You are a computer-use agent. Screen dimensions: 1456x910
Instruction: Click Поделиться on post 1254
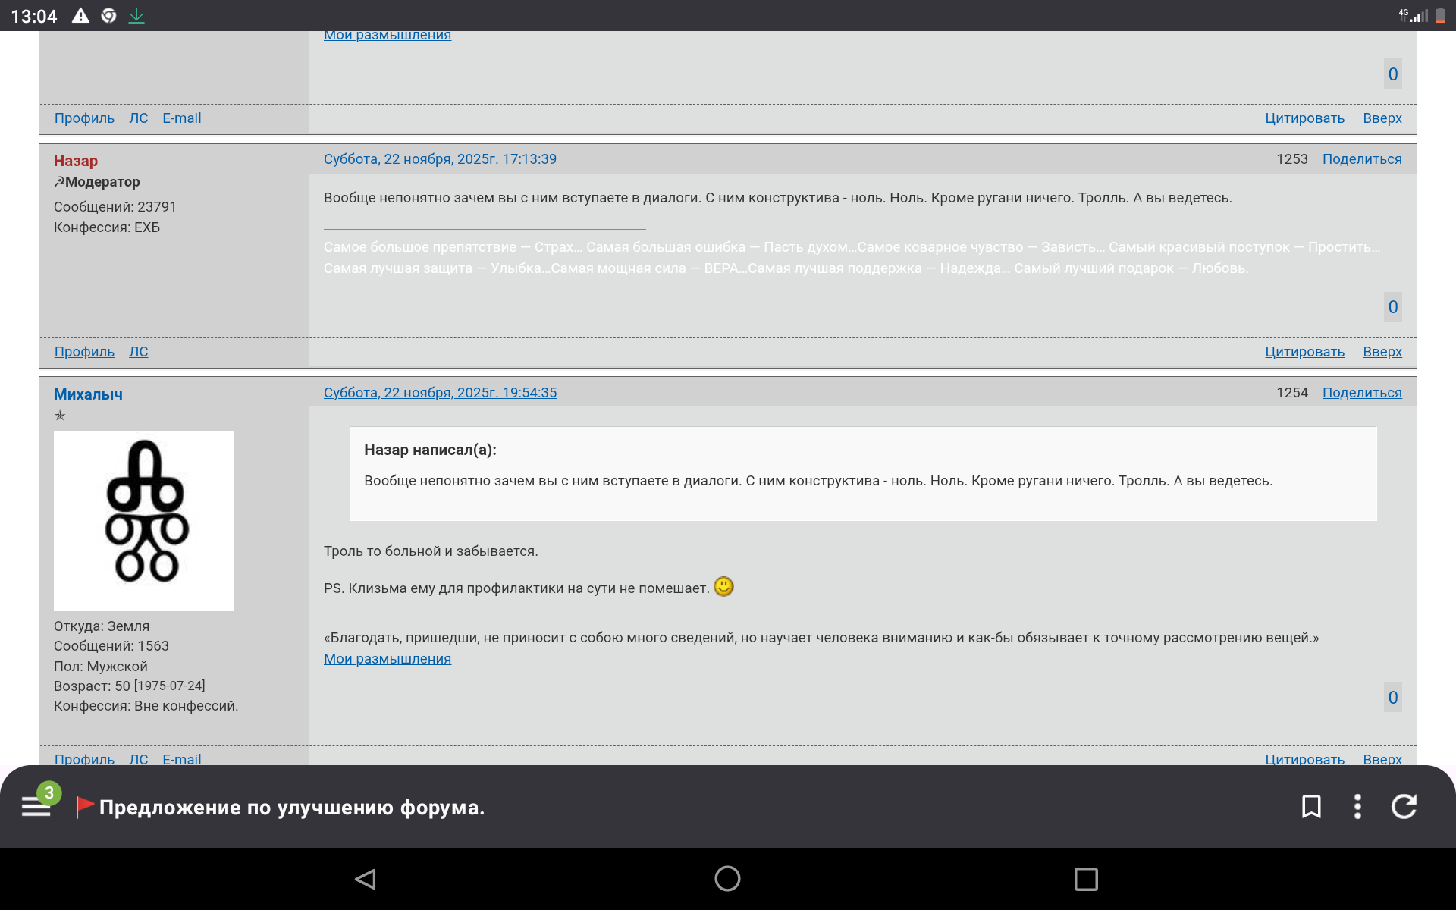point(1362,393)
